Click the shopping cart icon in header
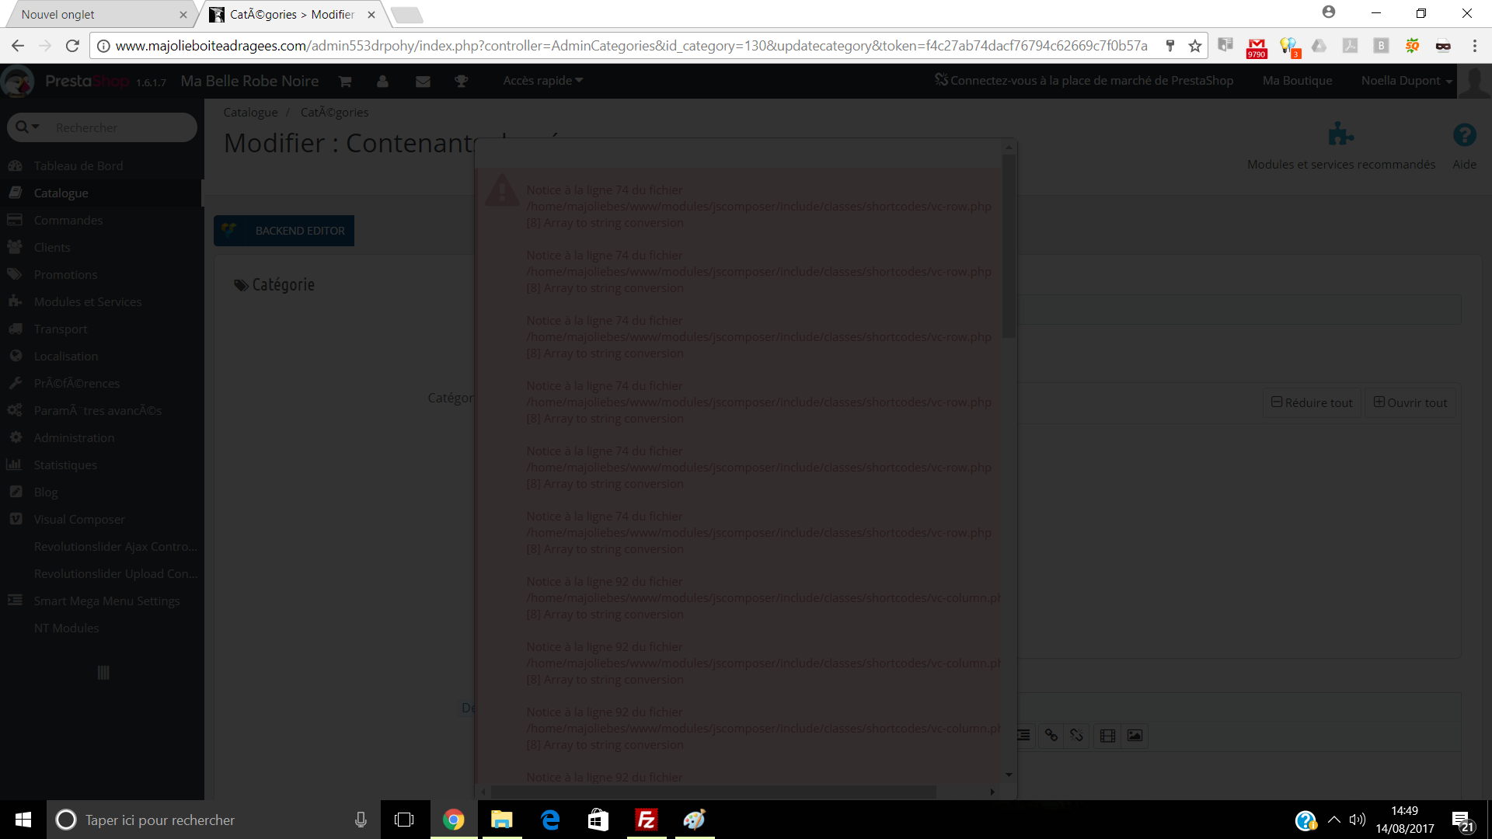 [x=345, y=81]
